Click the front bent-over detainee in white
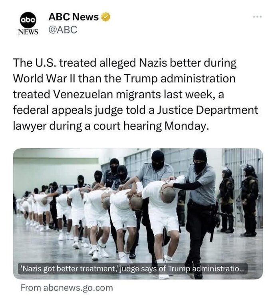Screen dimensions: 276x300 pos(162,220)
